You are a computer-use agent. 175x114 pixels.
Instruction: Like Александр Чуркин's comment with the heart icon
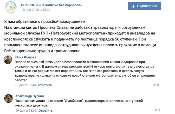click(156, 110)
